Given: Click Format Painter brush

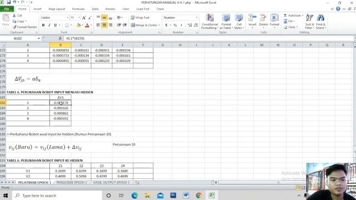Looking at the screenshot, I should pyautogui.click(x=14, y=27).
